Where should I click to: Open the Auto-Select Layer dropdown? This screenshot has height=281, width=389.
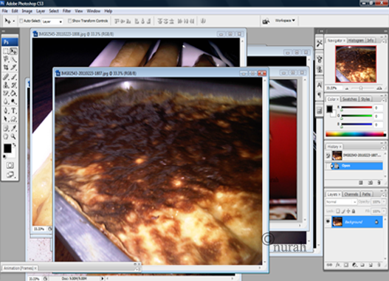click(52, 21)
